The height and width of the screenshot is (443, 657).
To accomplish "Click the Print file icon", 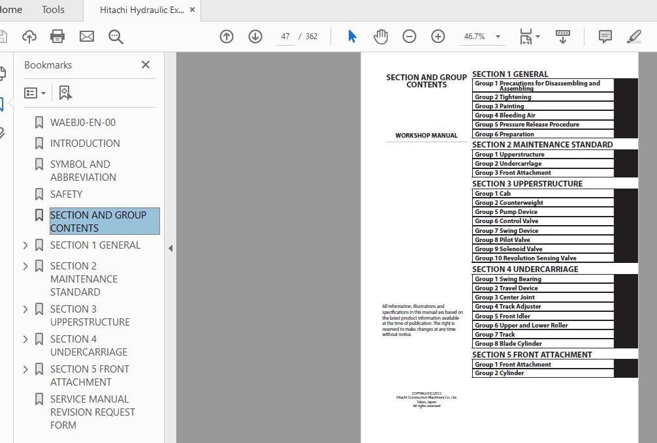I will [57, 37].
